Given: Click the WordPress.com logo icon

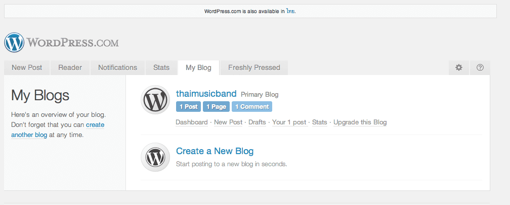Looking at the screenshot, I should (x=14, y=42).
